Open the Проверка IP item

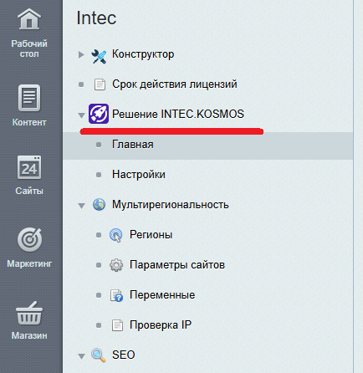pyautogui.click(x=161, y=324)
